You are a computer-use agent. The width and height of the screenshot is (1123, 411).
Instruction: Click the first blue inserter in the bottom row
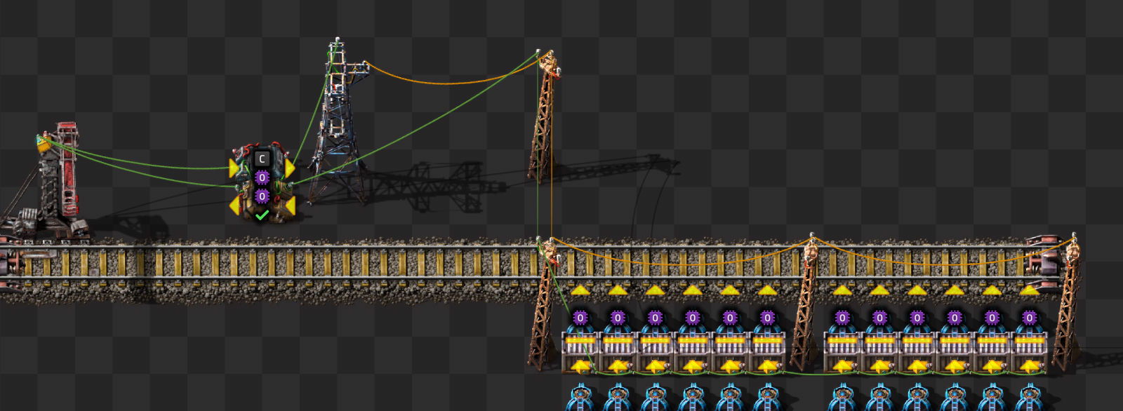click(x=580, y=398)
